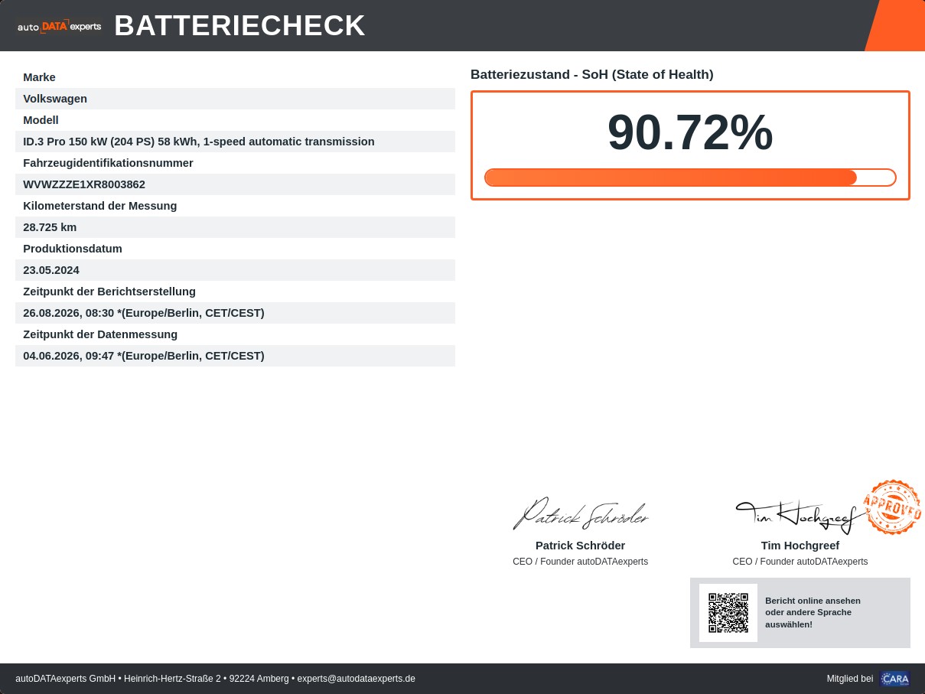Screen dimensions: 925x694
Task: Click the CARA membership logo
Action: (894, 679)
